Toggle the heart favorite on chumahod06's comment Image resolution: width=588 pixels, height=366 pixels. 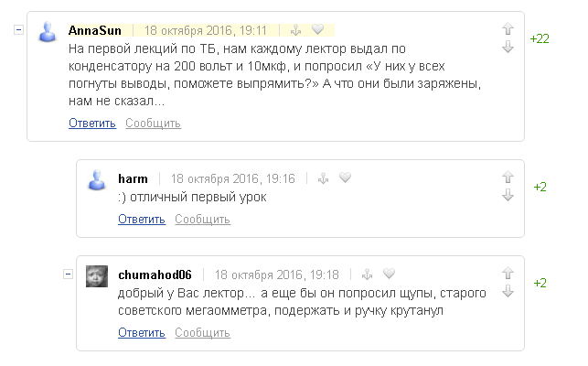[389, 274]
